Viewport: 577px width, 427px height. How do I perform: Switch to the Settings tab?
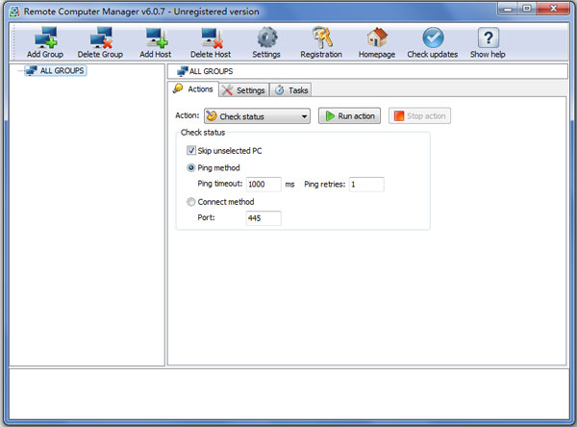coord(243,89)
